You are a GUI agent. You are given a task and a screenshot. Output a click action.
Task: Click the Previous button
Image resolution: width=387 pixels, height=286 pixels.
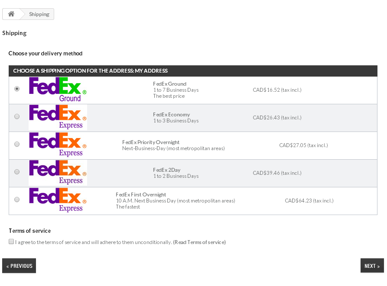(x=19, y=266)
